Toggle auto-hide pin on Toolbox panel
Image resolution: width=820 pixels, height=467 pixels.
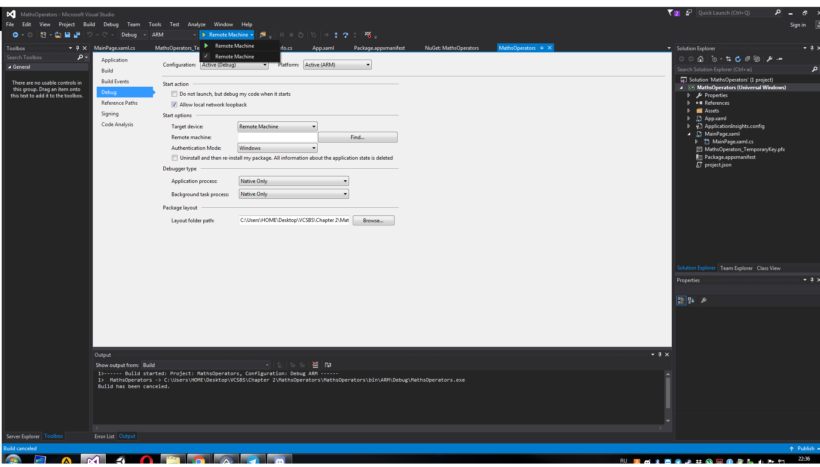77,48
